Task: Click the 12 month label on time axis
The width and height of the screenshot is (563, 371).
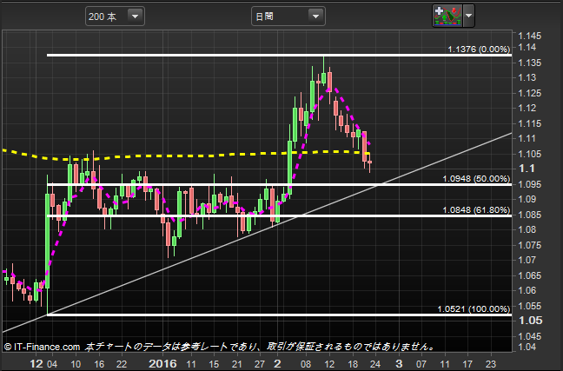Action: [x=36, y=364]
